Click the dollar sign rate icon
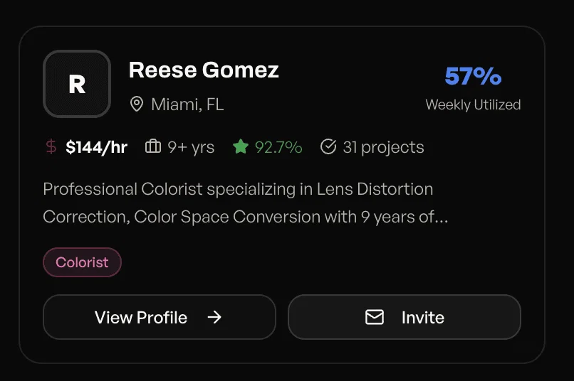The image size is (574, 381). click(x=51, y=147)
